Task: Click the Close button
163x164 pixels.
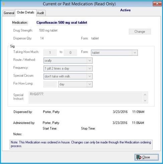Action: pos(147,157)
